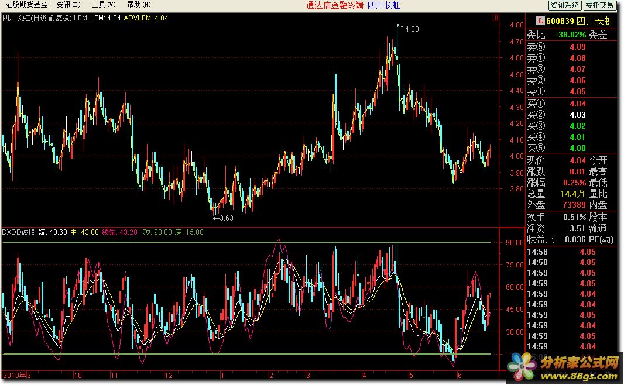Image resolution: width=624 pixels, height=385 pixels.
Task: Click the chart title 四川长虹(日线,前复权)
Action: pyautogui.click(x=37, y=18)
